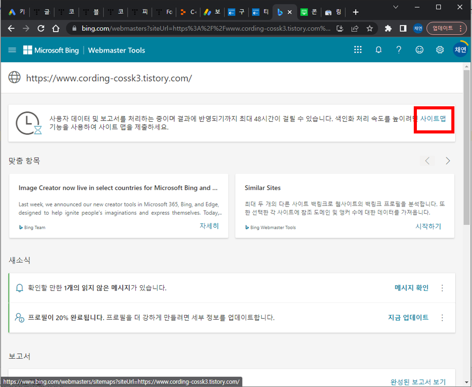The width and height of the screenshot is (472, 387).
Task: Switch to the 콘 tab
Action: pyautogui.click(x=309, y=12)
